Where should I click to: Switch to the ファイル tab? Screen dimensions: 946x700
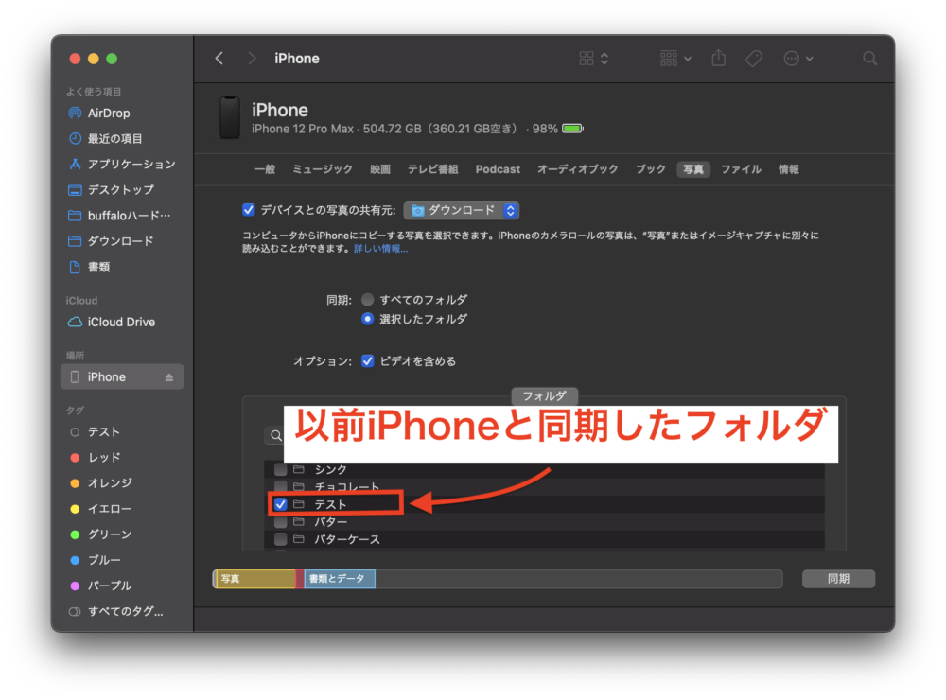pyautogui.click(x=741, y=169)
